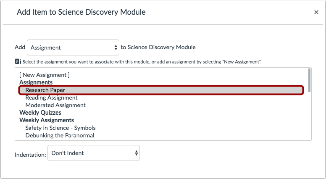326x179 pixels.
Task: Choose Debunking the Paranormal assignment
Action: pos(60,136)
